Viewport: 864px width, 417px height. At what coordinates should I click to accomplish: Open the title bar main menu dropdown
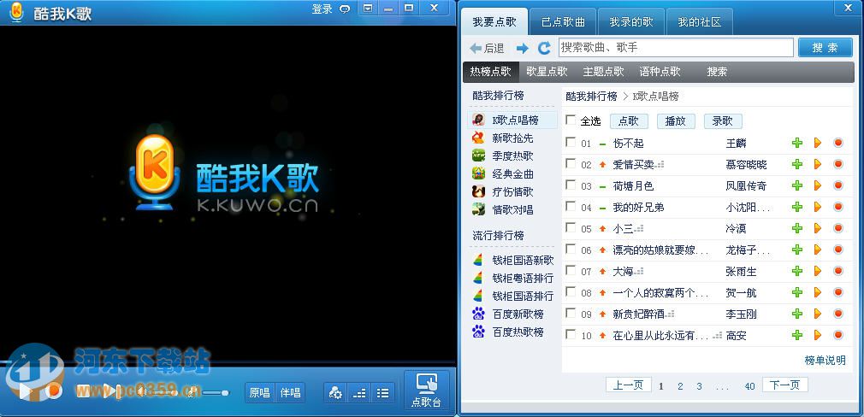pos(368,8)
